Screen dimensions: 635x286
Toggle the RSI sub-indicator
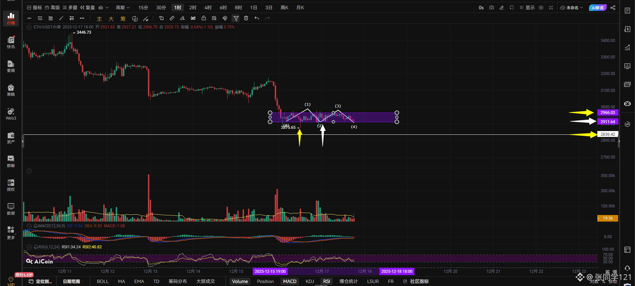(327, 281)
